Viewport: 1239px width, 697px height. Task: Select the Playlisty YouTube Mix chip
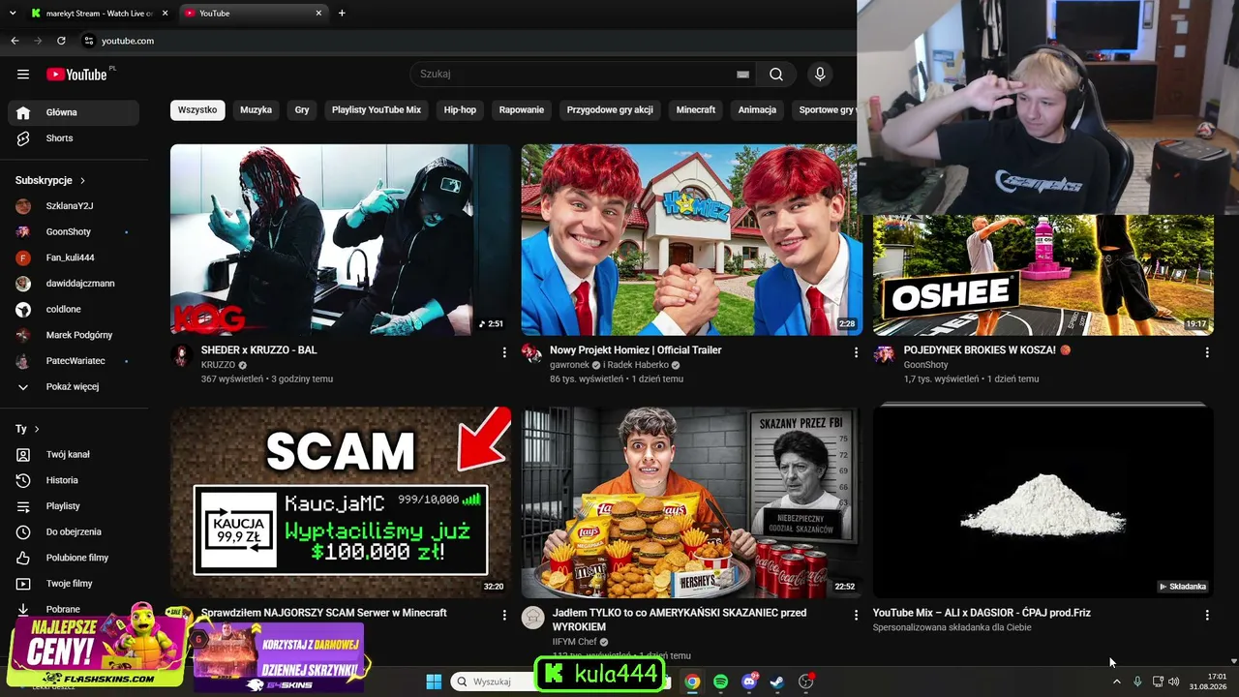(x=377, y=110)
